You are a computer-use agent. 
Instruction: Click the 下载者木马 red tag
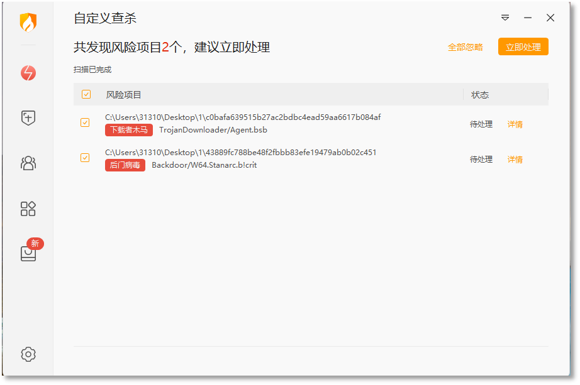coord(129,130)
